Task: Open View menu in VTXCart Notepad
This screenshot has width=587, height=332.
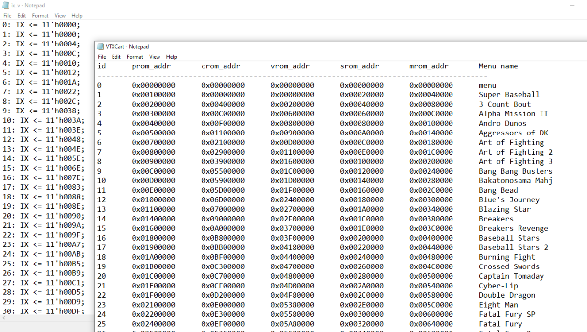Action: (x=155, y=57)
